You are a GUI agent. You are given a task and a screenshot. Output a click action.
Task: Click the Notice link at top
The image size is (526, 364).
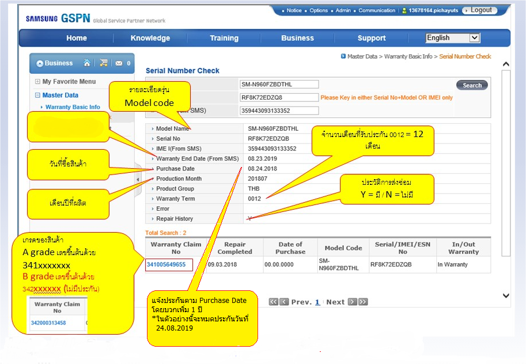tap(294, 10)
